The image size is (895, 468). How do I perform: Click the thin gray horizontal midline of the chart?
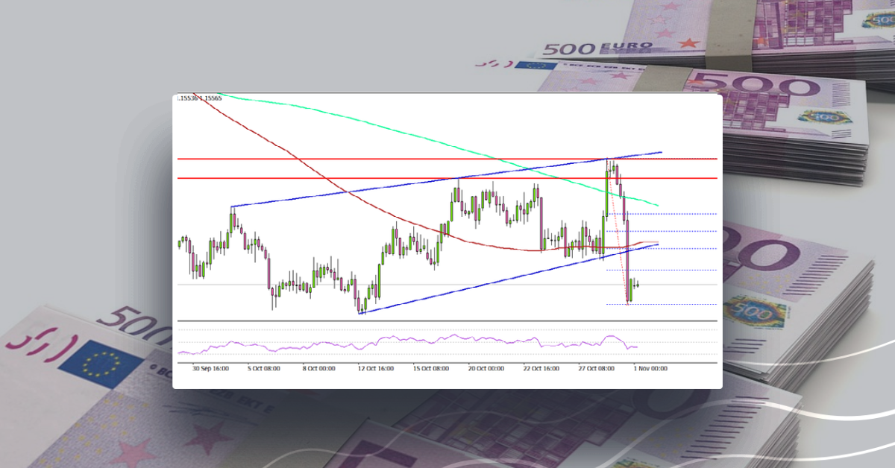(x=224, y=283)
